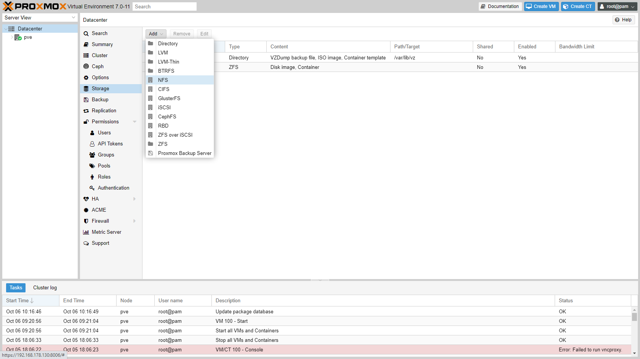
Task: Click the top Search input field
Action: click(x=165, y=6)
